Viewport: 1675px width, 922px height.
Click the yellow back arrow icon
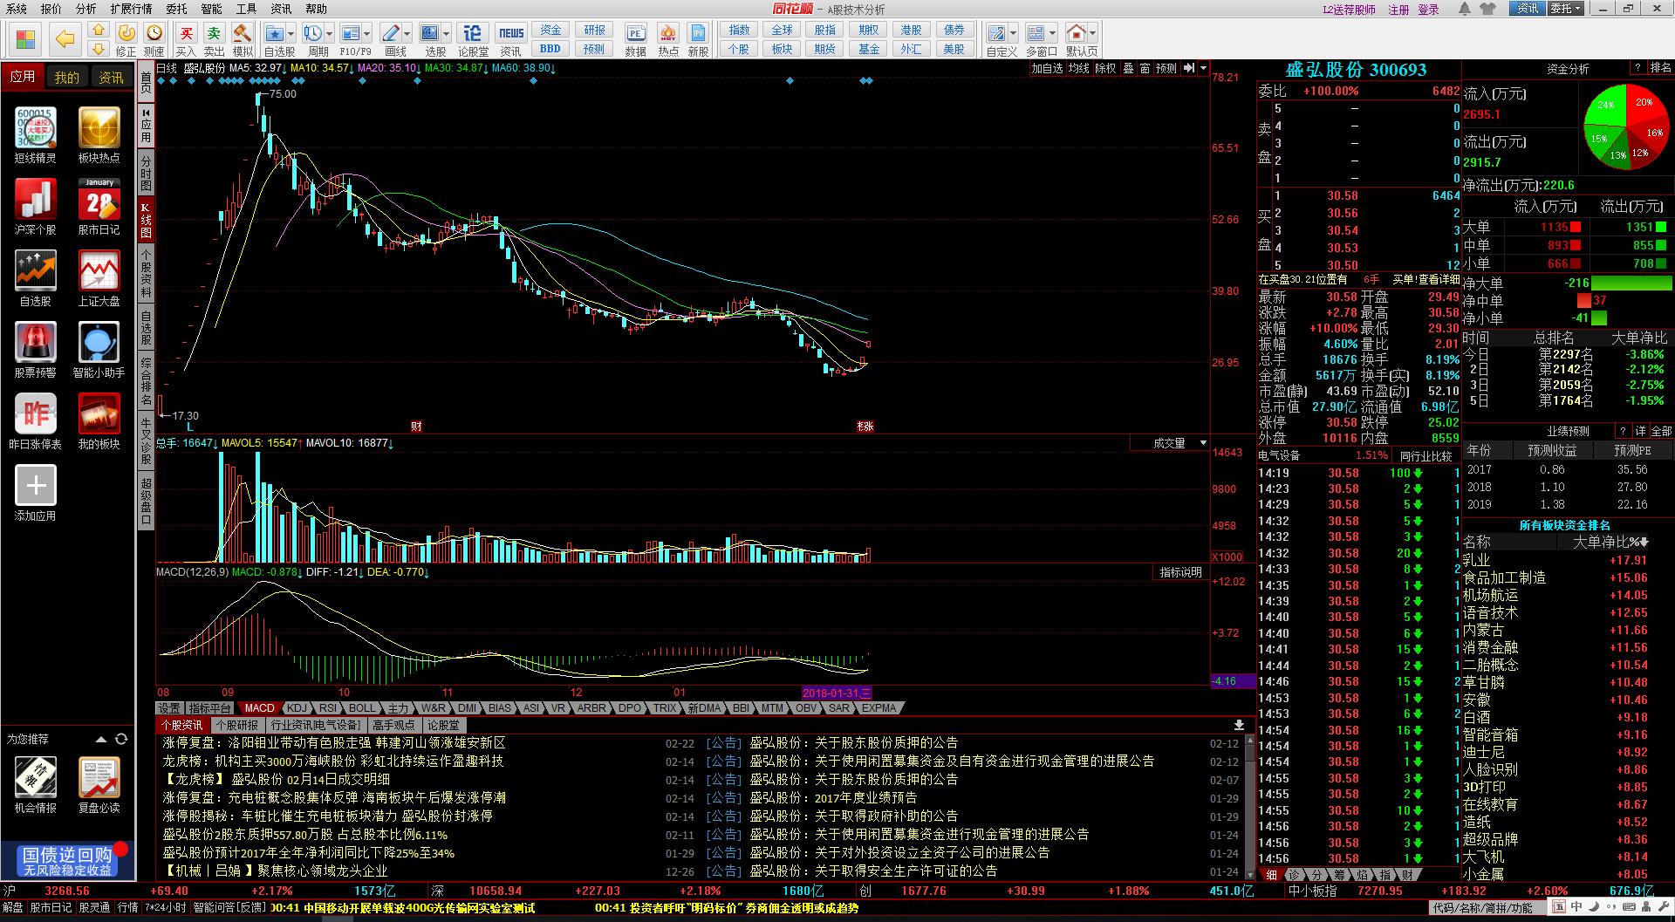[x=64, y=38]
